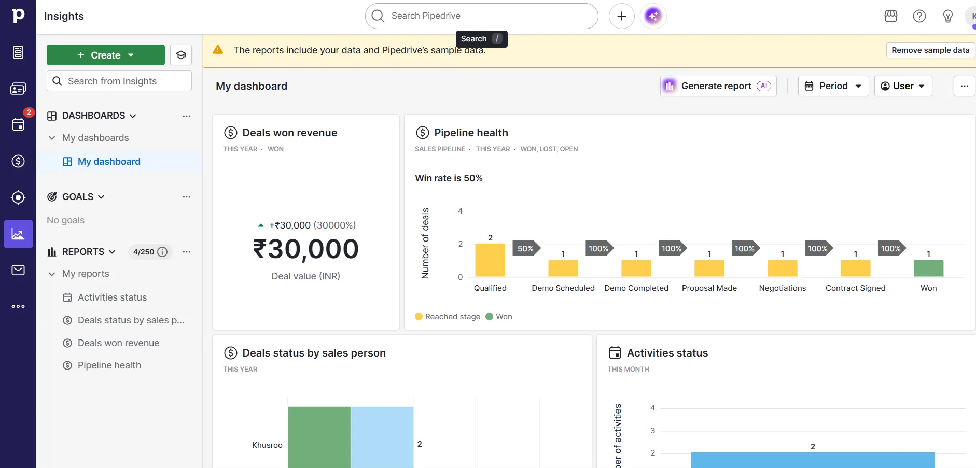Open the Pipeline health report in sidebar
The height and width of the screenshot is (468, 976).
(x=109, y=365)
